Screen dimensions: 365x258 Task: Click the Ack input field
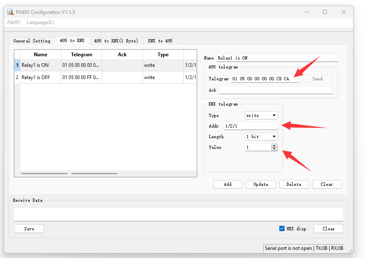pyautogui.click(x=276, y=90)
